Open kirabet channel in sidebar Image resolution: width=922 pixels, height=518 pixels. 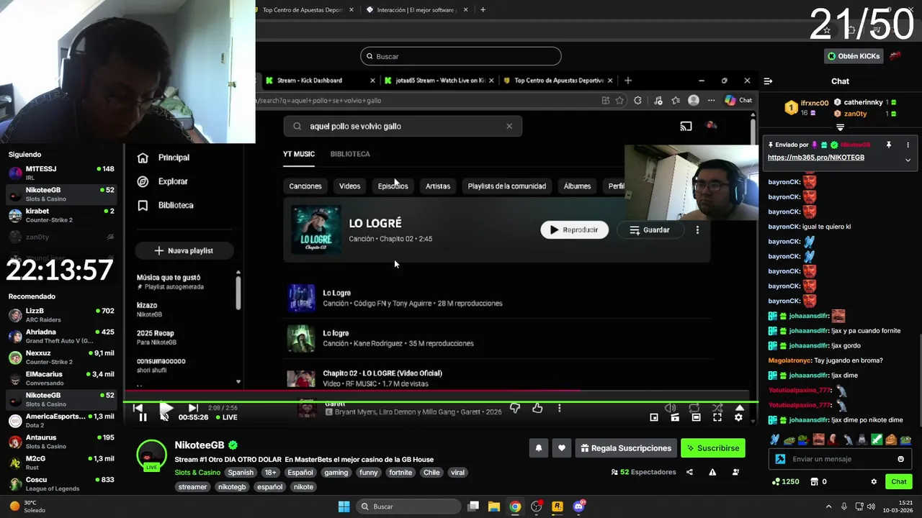(x=61, y=215)
